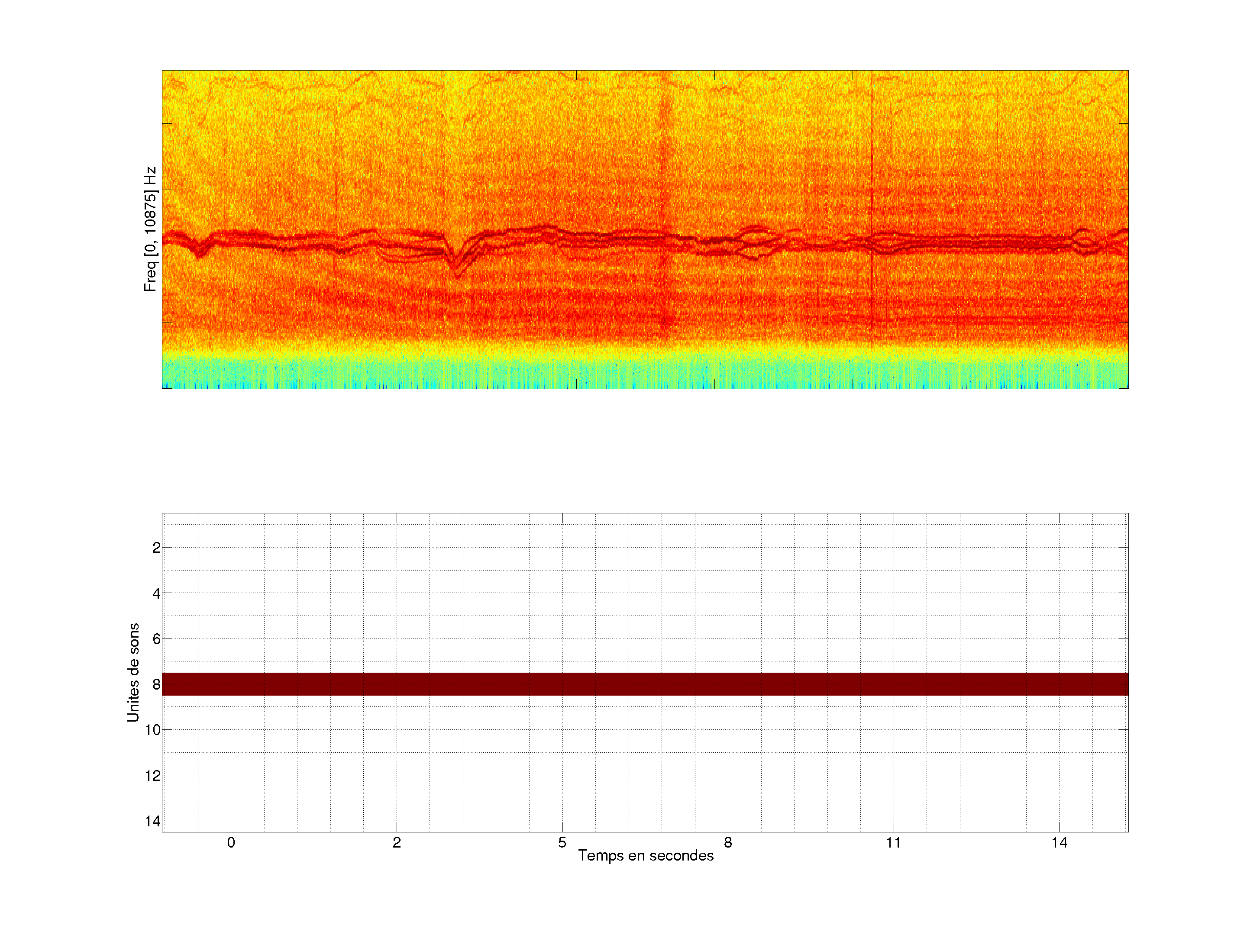This screenshot has height=935, width=1247.
Task: Click y-axis tick label '4'
Action: [x=156, y=593]
